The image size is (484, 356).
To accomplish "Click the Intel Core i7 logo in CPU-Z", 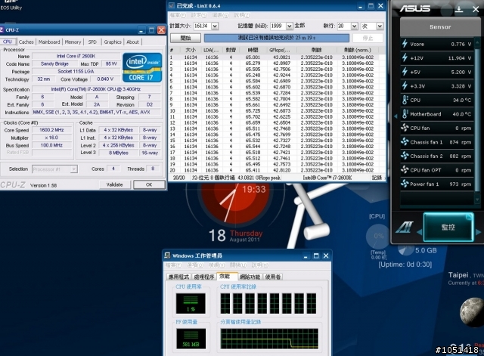I will click(142, 67).
